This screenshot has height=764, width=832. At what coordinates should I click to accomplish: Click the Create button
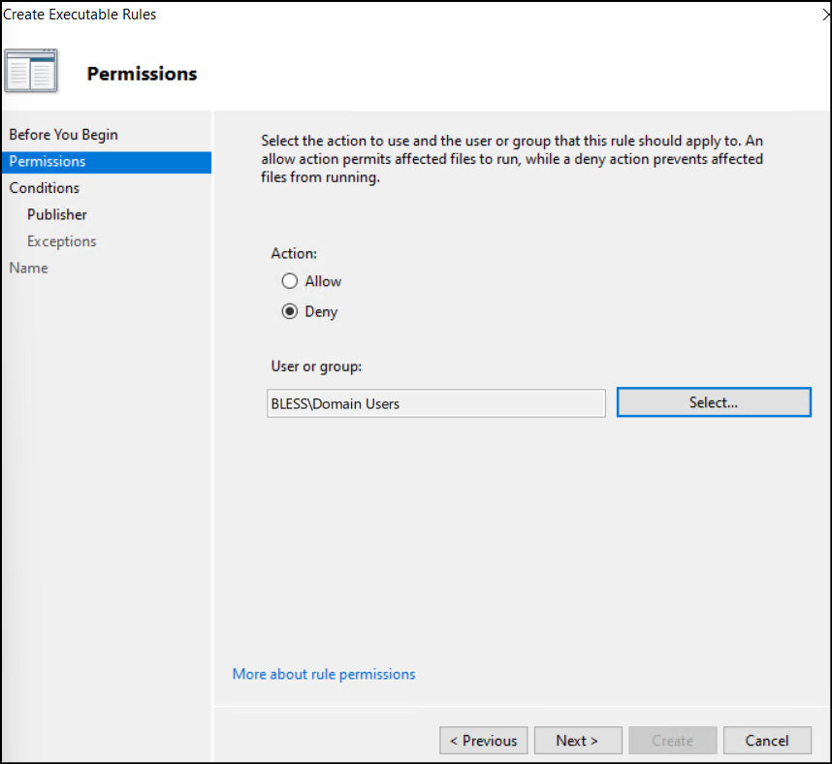tap(673, 740)
